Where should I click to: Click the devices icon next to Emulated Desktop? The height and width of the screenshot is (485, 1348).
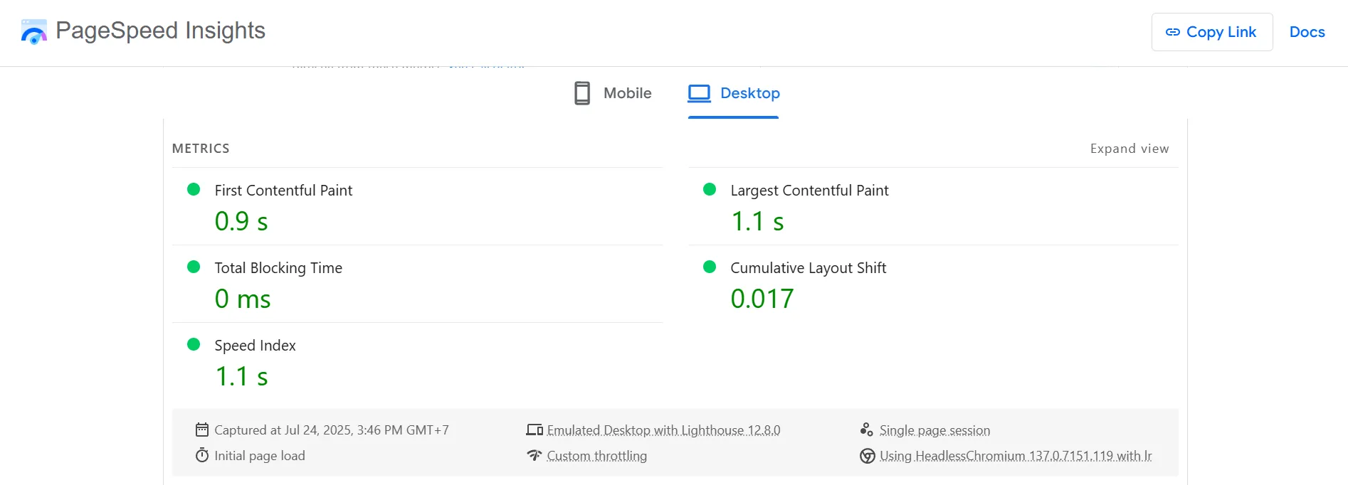point(535,430)
